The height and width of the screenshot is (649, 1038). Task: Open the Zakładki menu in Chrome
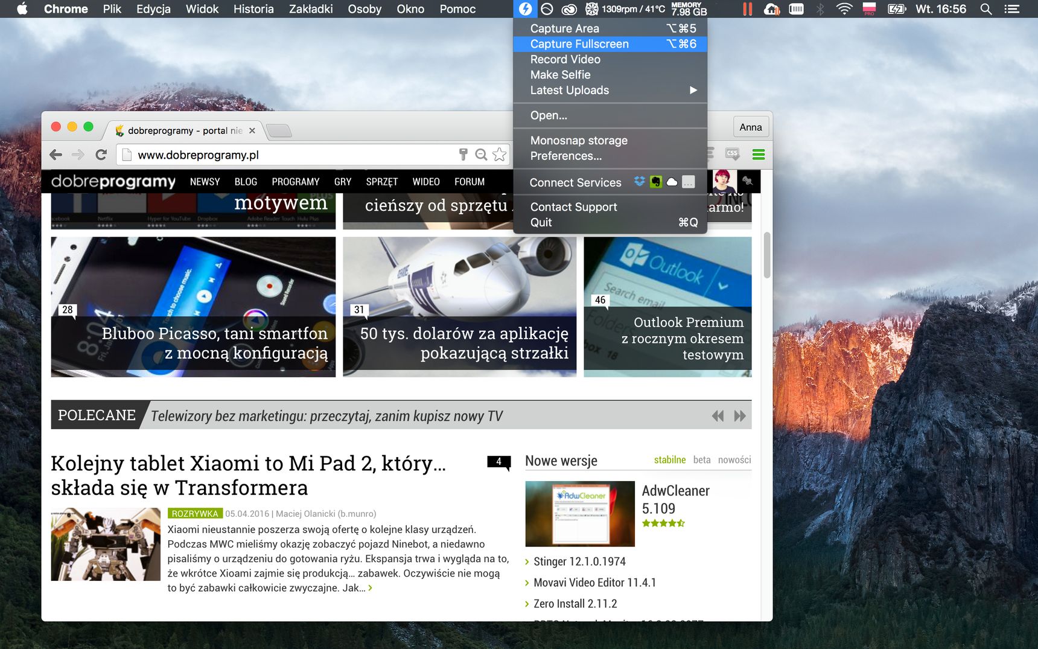pos(311,9)
